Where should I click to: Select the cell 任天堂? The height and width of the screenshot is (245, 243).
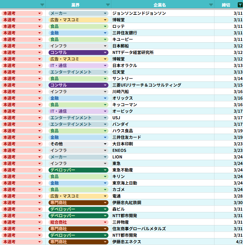click(163, 72)
